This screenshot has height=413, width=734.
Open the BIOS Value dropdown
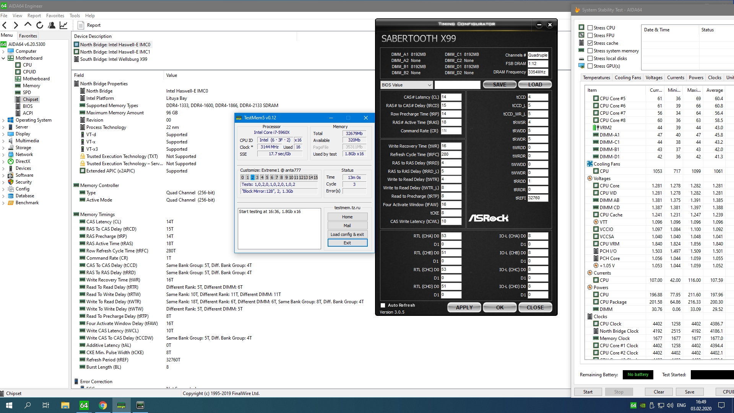point(406,85)
